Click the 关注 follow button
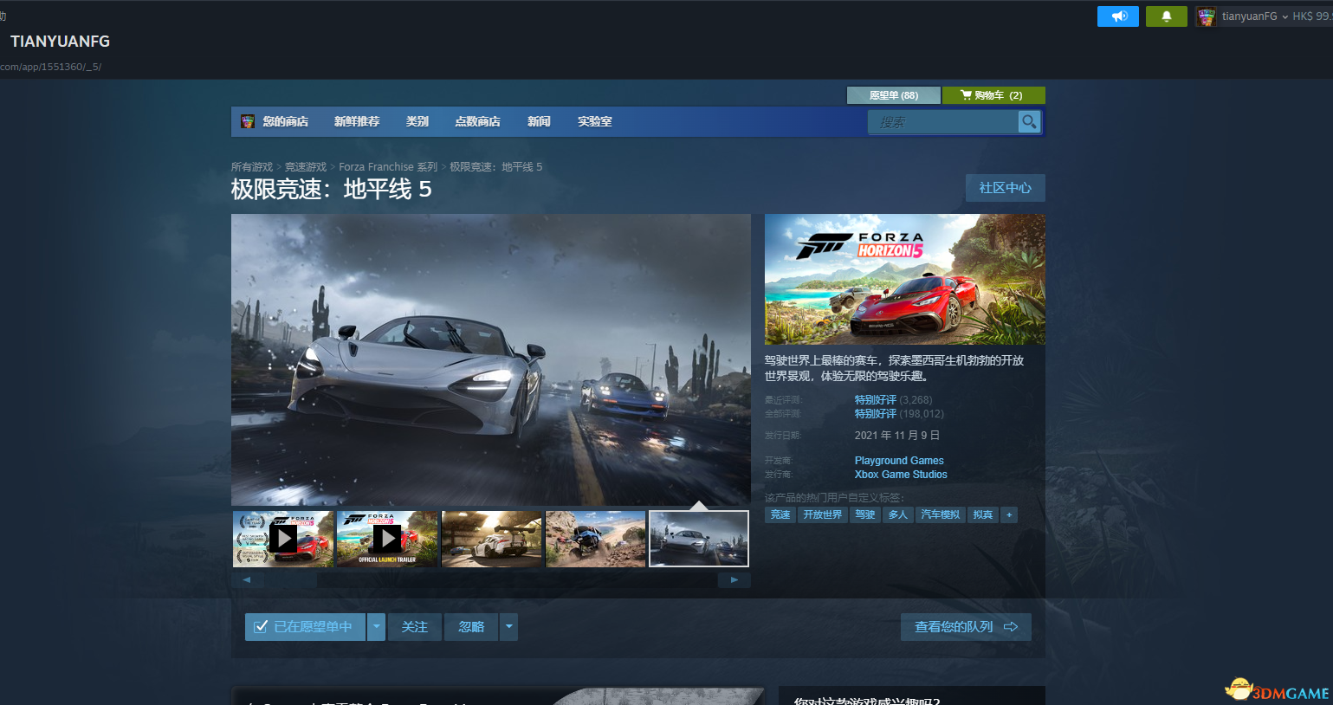The width and height of the screenshot is (1333, 705). (415, 627)
